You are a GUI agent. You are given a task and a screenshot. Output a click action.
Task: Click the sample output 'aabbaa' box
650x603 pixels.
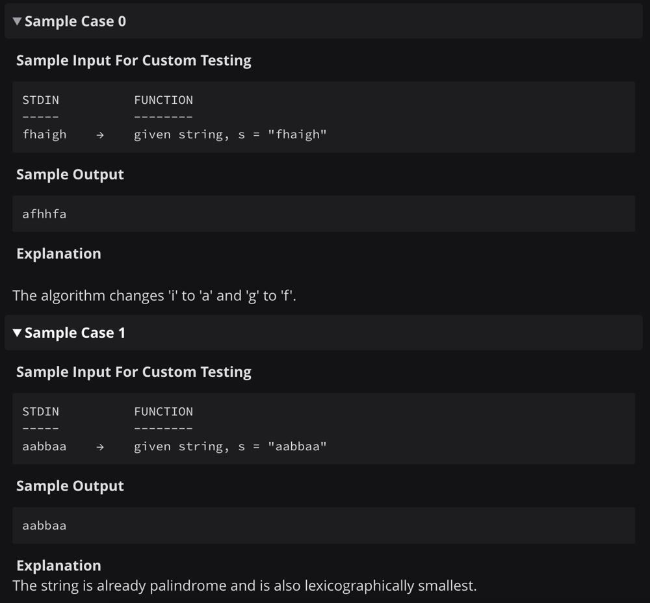(324, 526)
